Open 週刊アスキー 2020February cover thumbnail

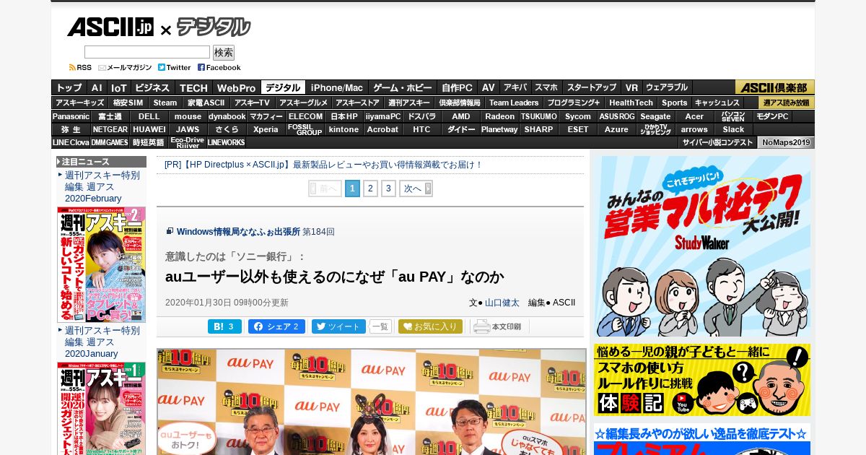101,264
